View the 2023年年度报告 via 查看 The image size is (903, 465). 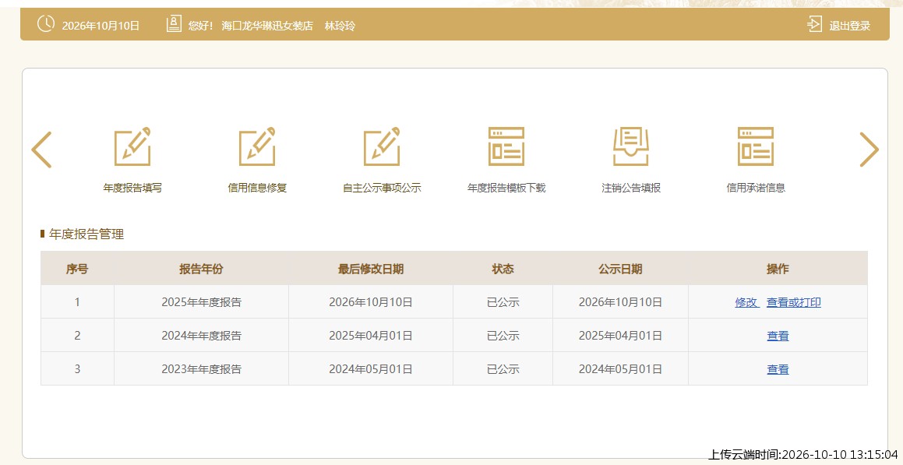[778, 369]
